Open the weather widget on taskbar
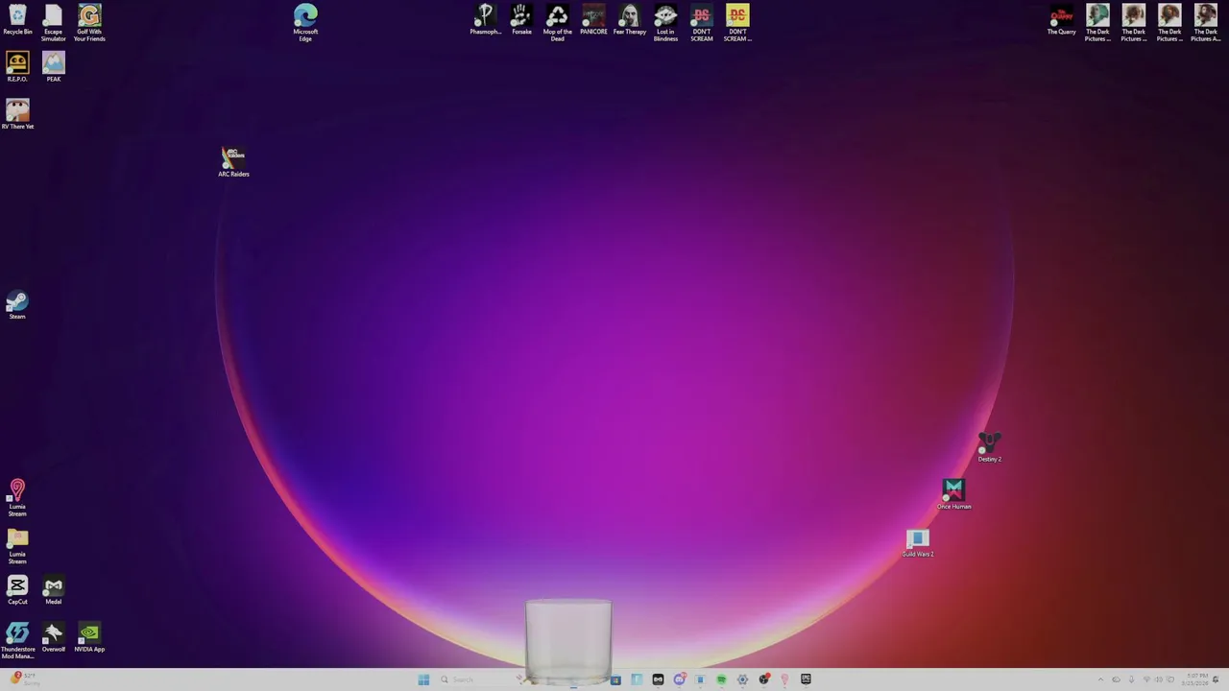 23,679
